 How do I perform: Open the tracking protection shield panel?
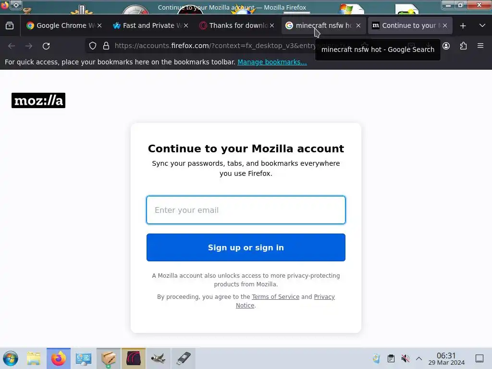click(x=93, y=46)
